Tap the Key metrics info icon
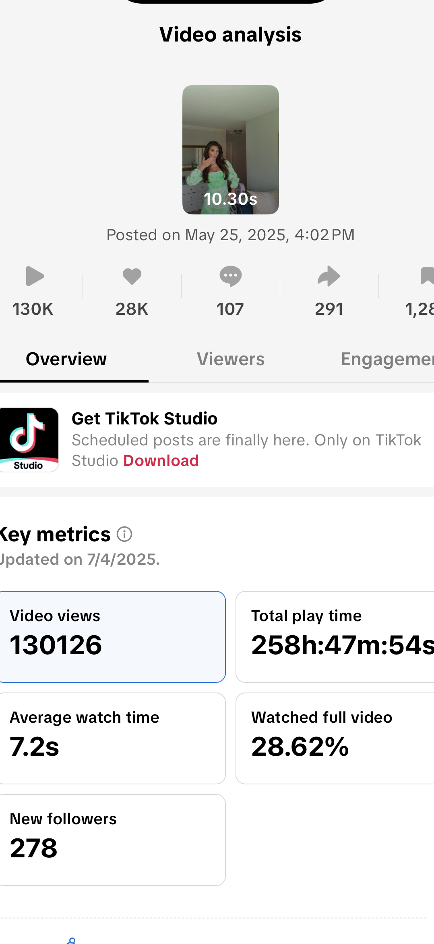The width and height of the screenshot is (434, 944). point(124,534)
